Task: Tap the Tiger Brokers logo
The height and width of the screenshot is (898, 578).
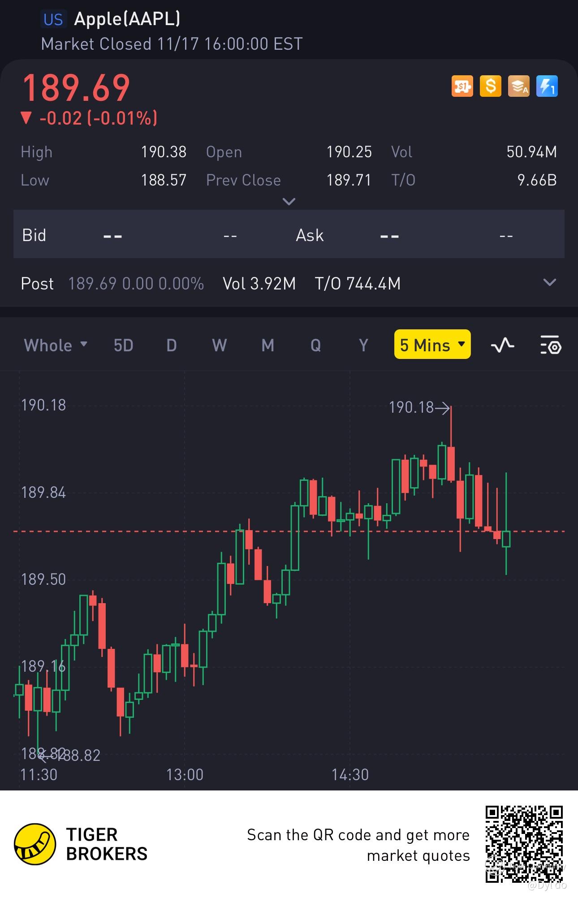Action: (36, 844)
